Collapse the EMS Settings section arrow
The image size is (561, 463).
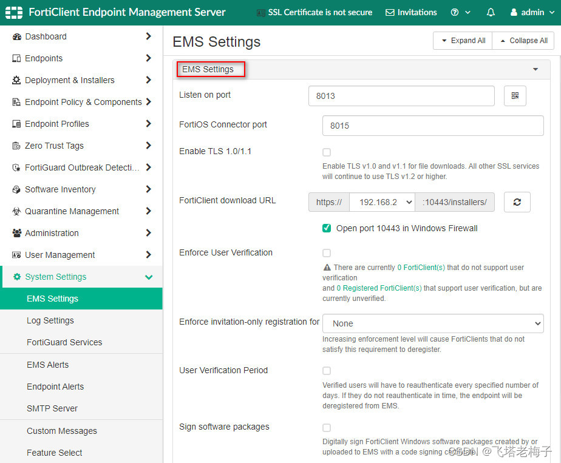(535, 69)
